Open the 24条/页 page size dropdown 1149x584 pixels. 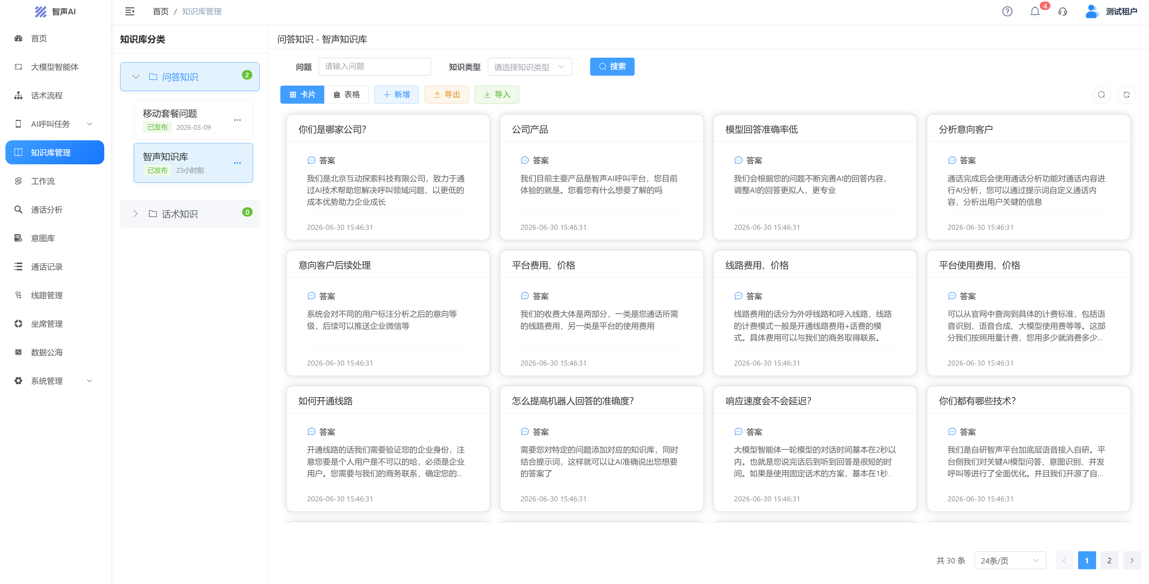click(x=1010, y=560)
